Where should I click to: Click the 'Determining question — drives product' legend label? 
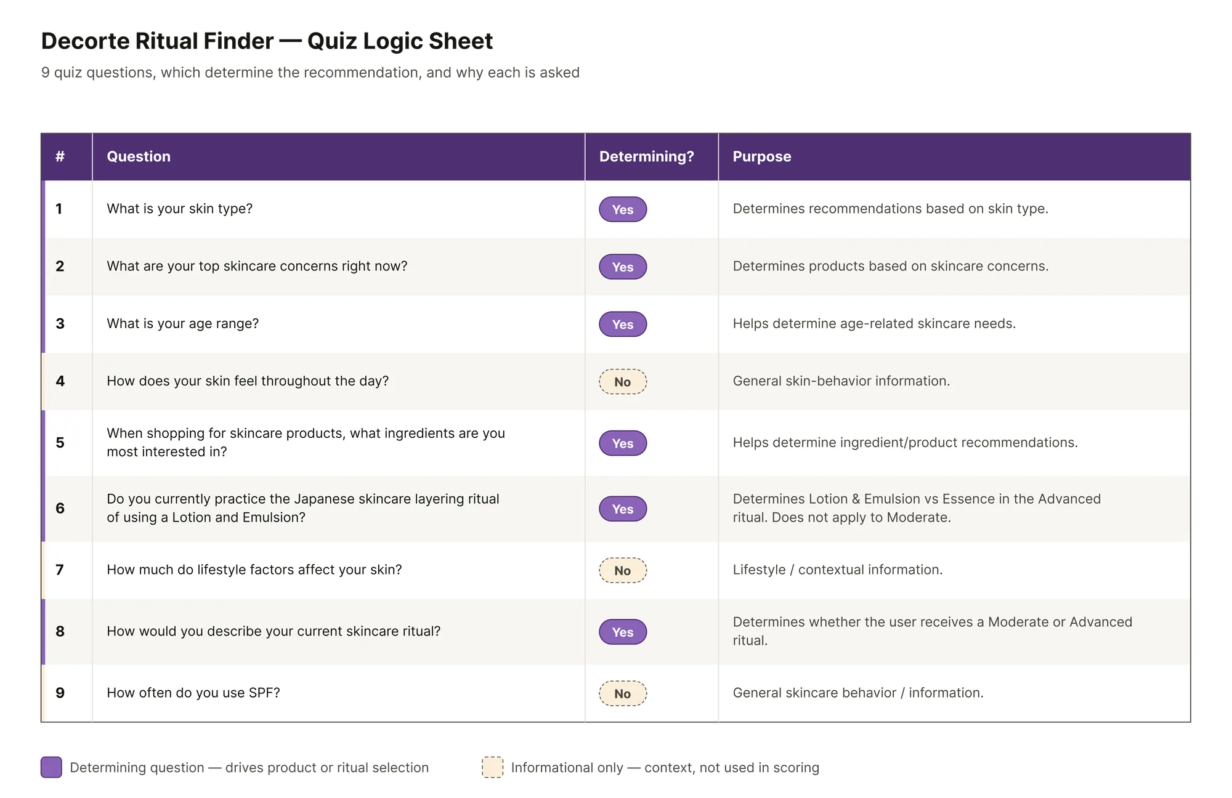tap(249, 767)
